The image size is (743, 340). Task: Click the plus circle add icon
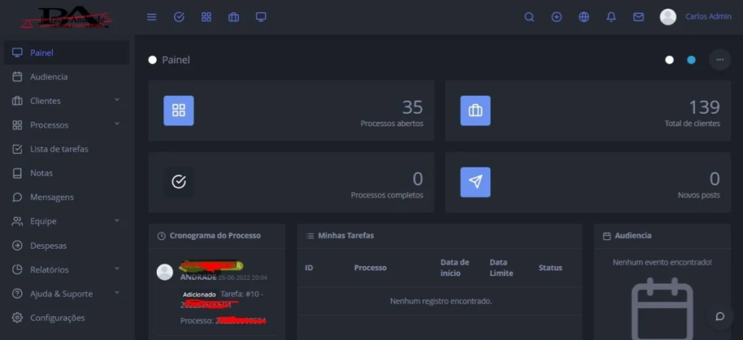[x=557, y=17]
